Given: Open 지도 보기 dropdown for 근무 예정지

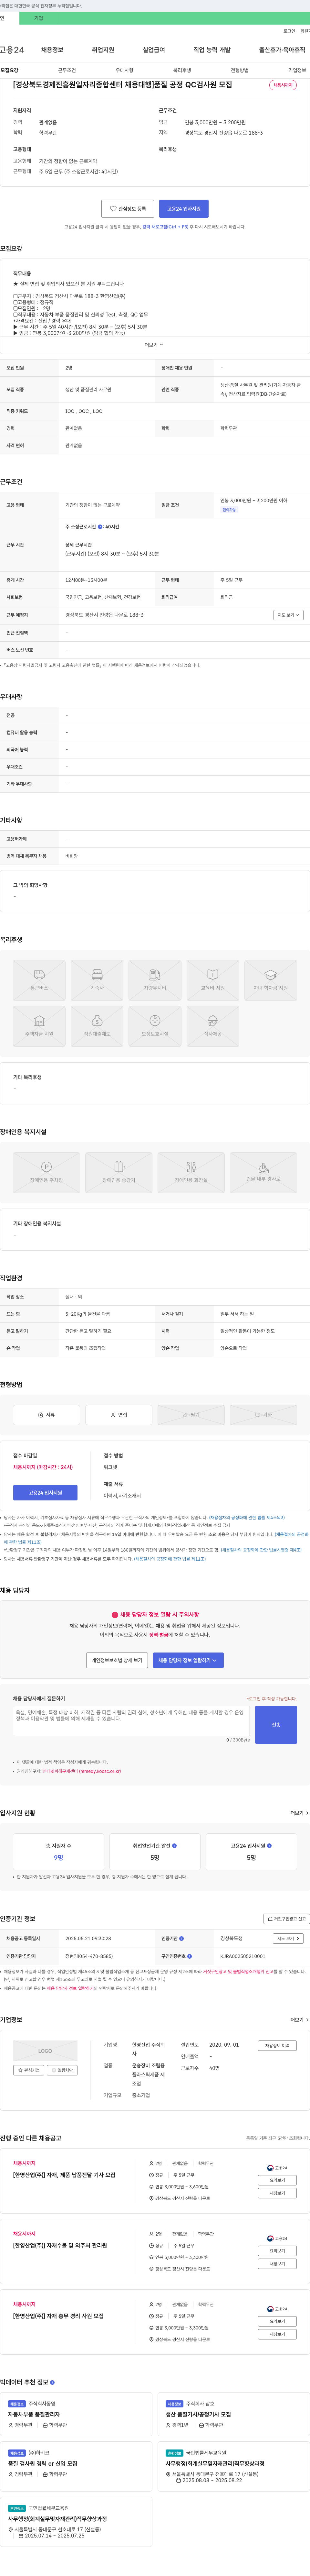Looking at the screenshot, I should [x=288, y=615].
